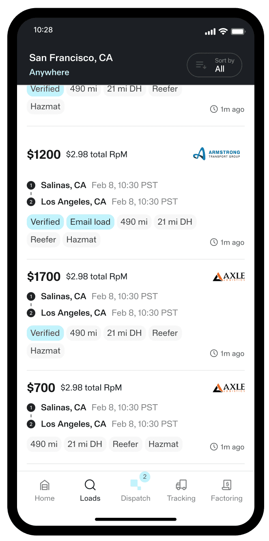Open the Sort by All dropdown
The image size is (269, 541).
[214, 65]
